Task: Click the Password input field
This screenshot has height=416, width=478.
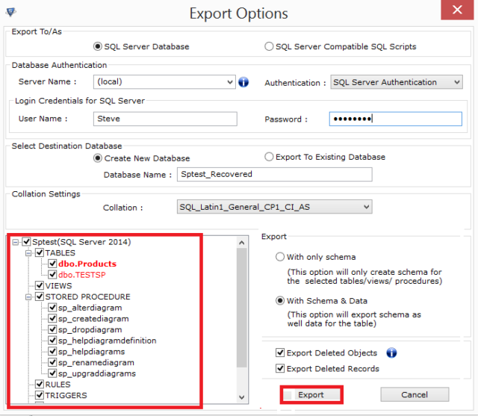Action: click(395, 119)
